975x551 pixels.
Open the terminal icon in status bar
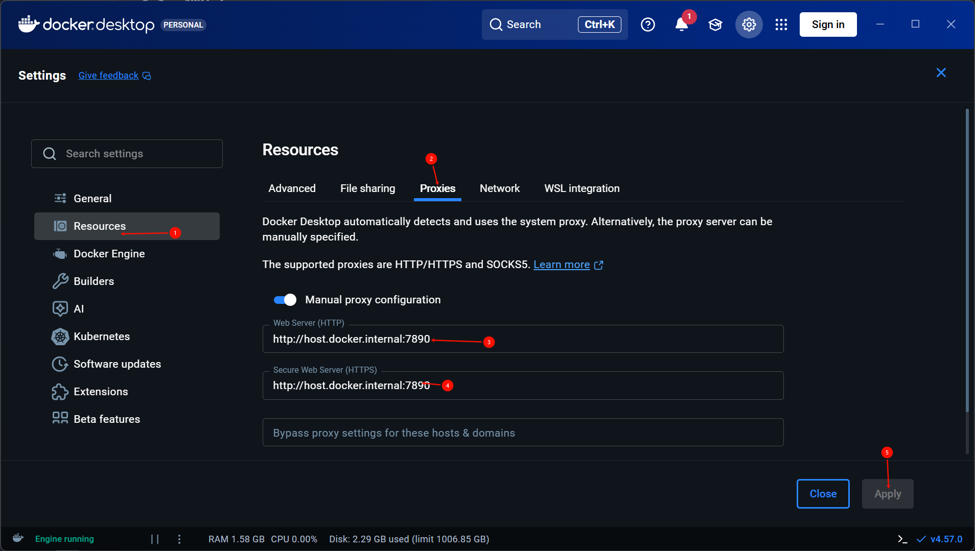pos(902,539)
